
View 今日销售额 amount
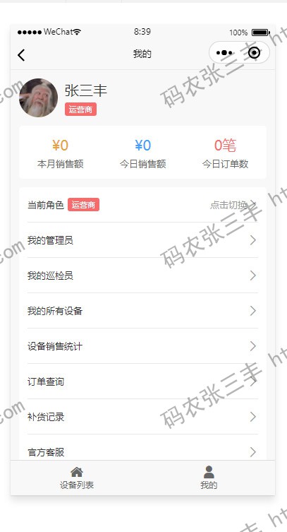tap(143, 146)
